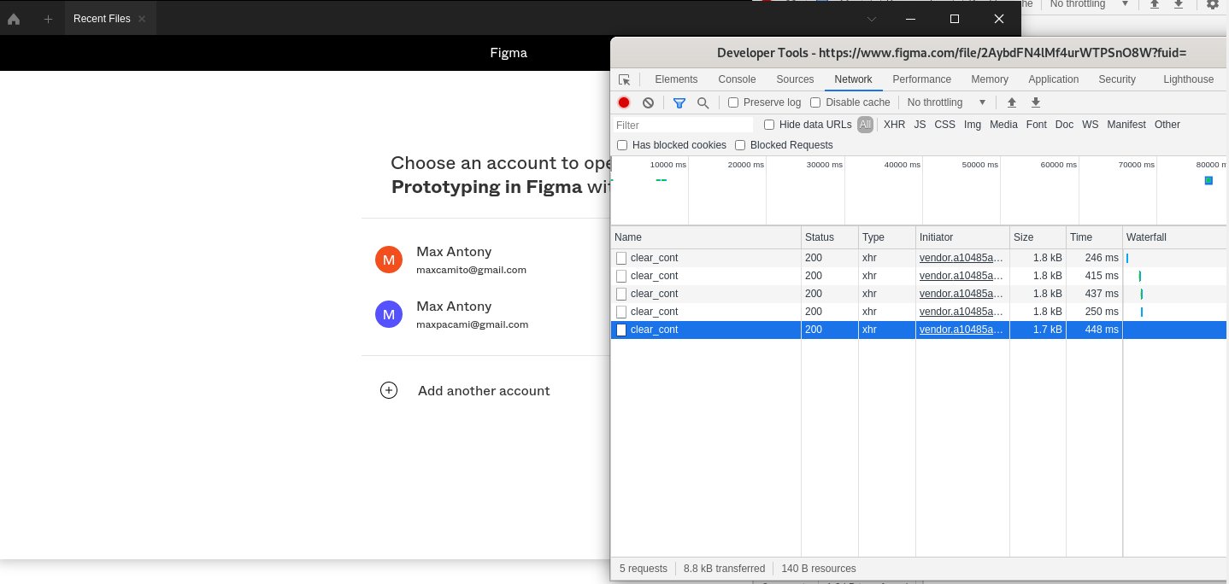This screenshot has width=1229, height=584.
Task: Open No throttling dropdown in DevTools
Action: pyautogui.click(x=947, y=102)
